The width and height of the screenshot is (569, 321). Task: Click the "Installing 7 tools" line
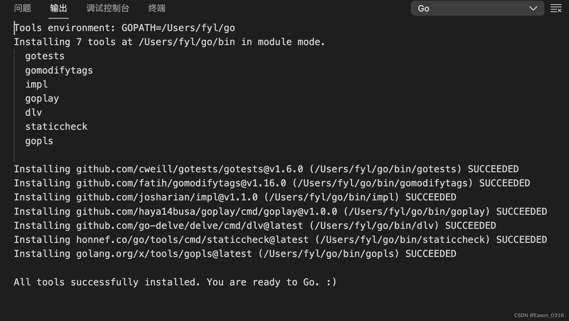(x=169, y=42)
